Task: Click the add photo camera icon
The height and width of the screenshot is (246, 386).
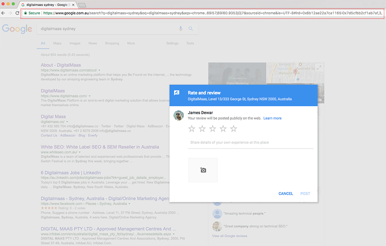Action: click(203, 170)
